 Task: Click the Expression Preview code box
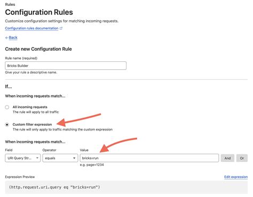point(127,187)
